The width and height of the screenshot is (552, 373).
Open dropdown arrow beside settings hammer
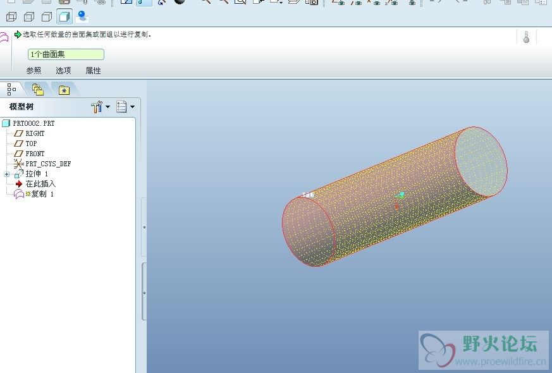click(107, 107)
